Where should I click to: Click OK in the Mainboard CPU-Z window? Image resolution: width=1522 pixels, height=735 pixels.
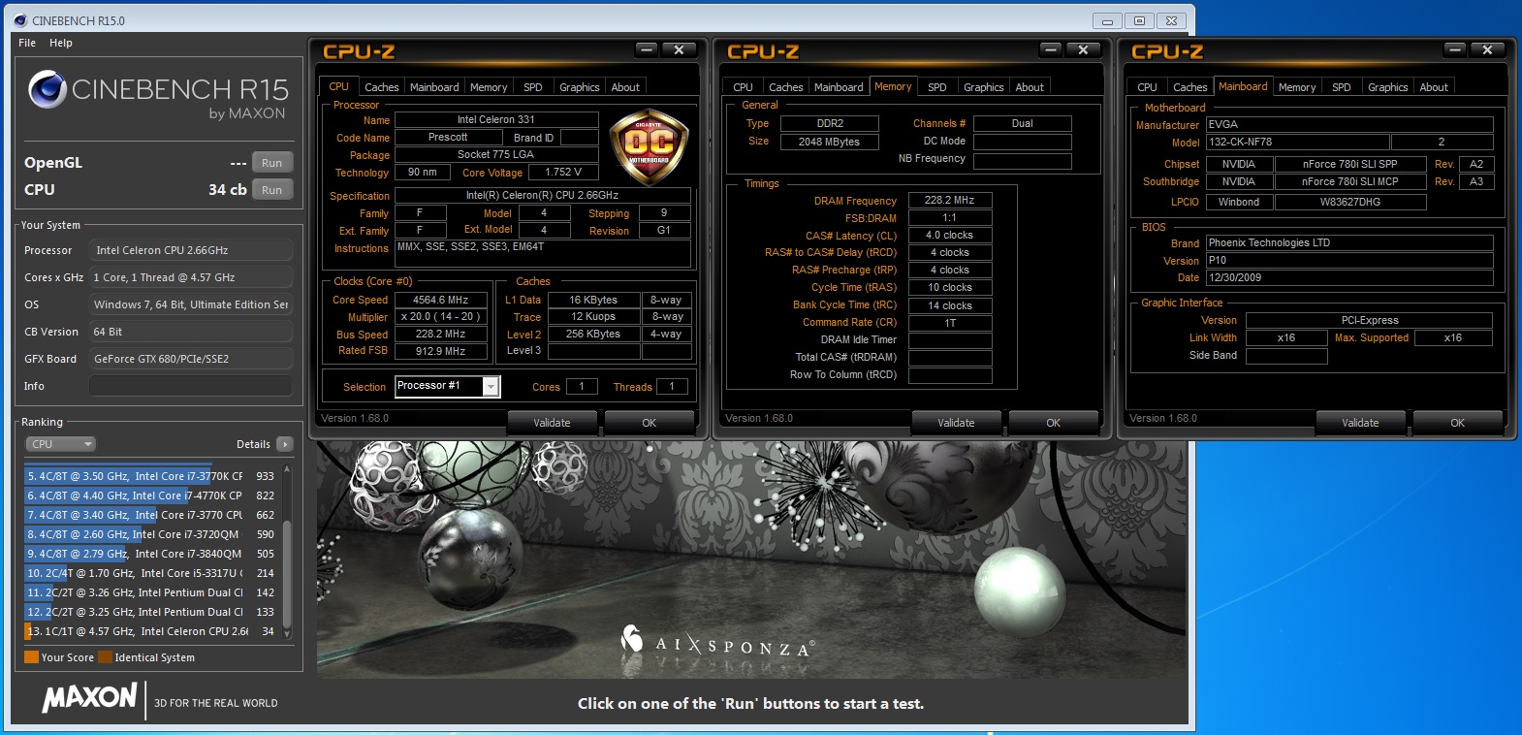coord(1458,423)
